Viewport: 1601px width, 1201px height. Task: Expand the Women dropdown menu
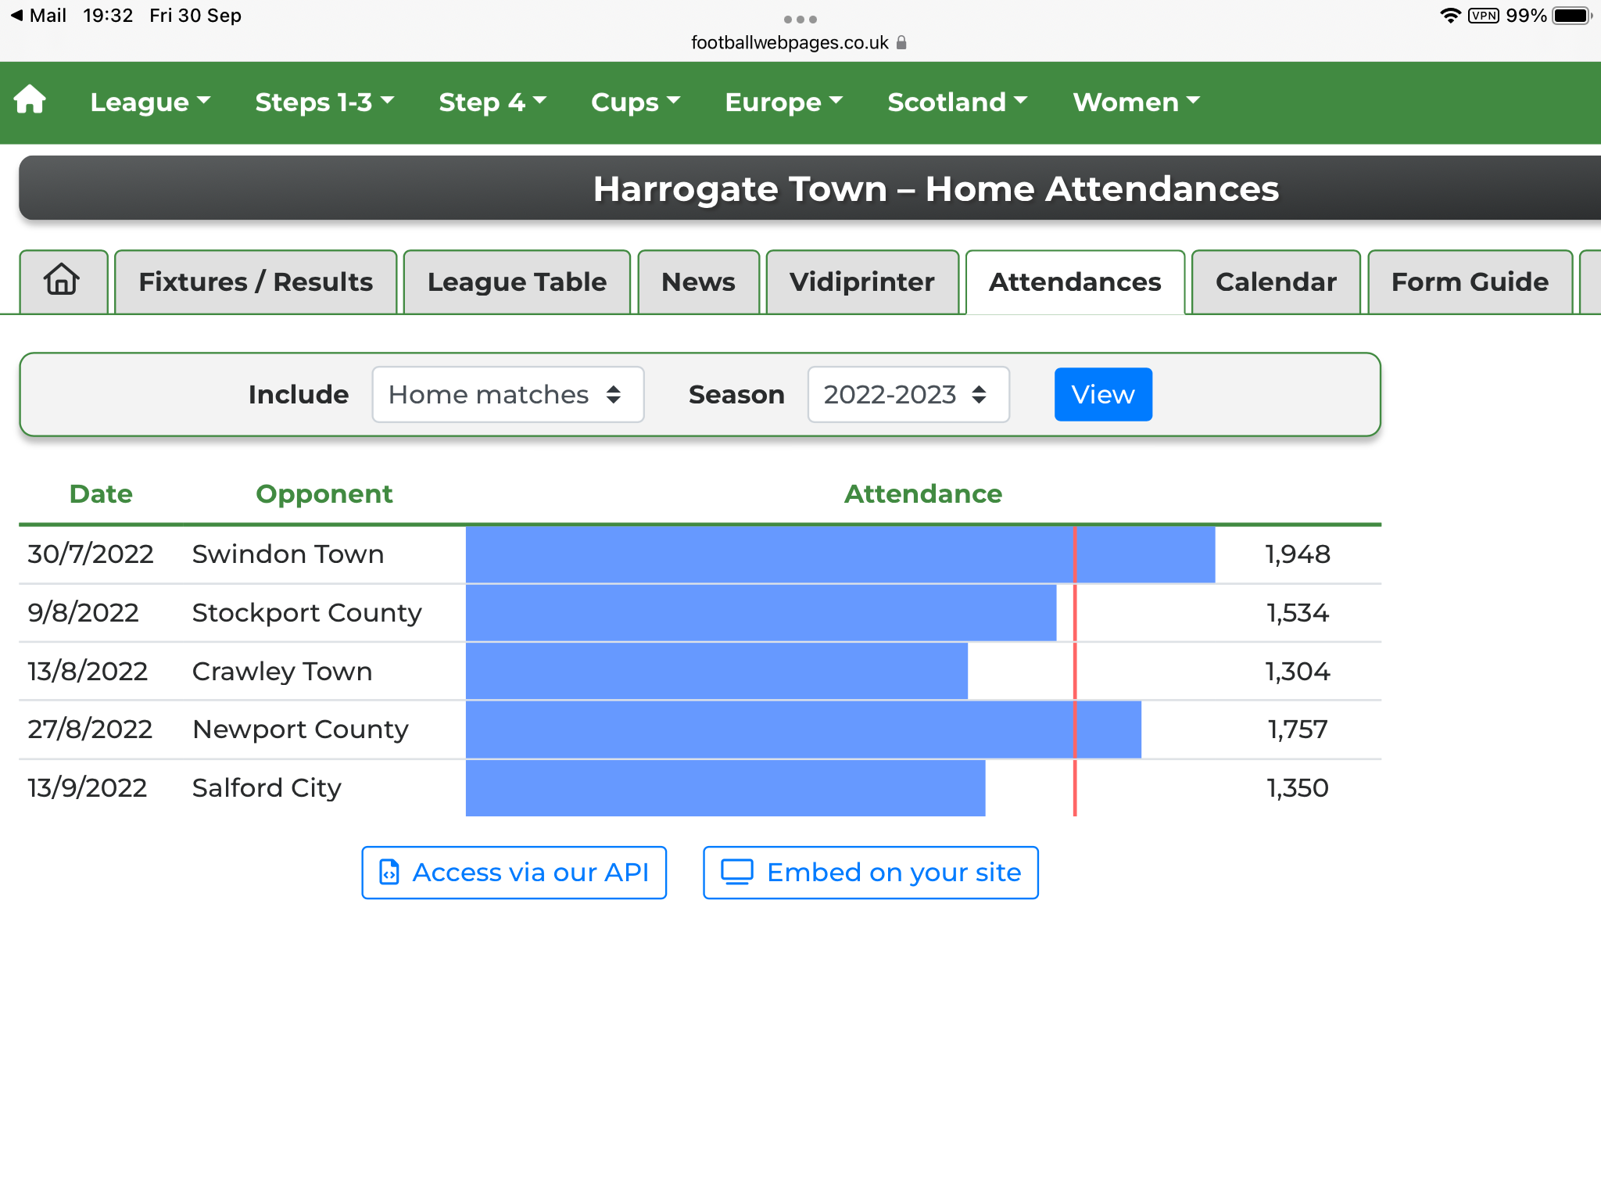(1137, 102)
